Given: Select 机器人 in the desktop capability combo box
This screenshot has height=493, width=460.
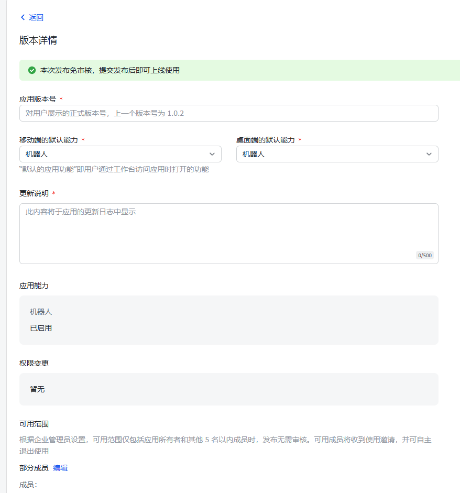Looking at the screenshot, I should pos(337,154).
